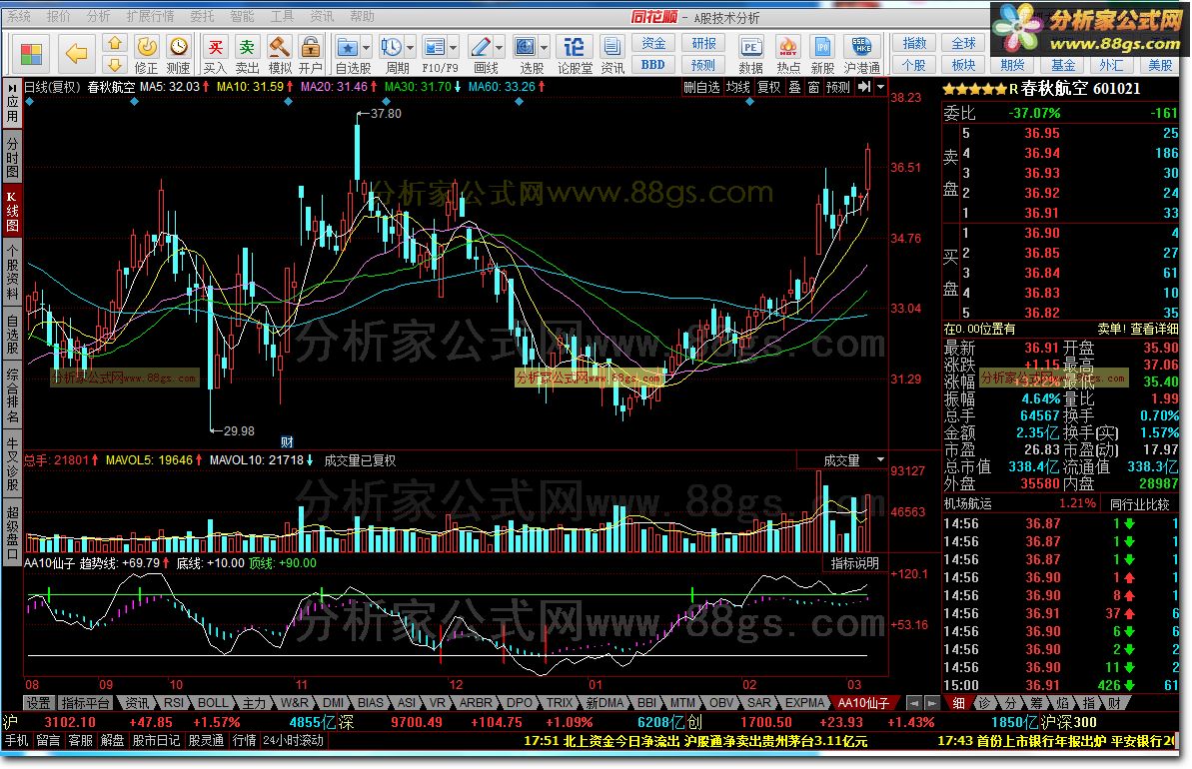Click the indicator tabs scroll-left arrow

point(914,704)
